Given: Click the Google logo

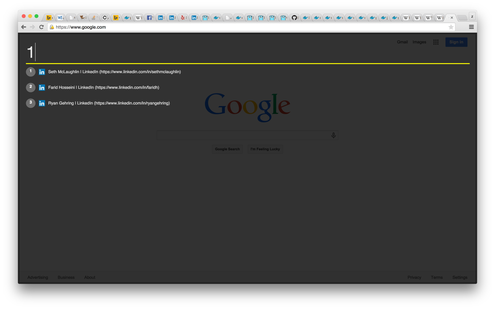Looking at the screenshot, I should click(x=247, y=107).
